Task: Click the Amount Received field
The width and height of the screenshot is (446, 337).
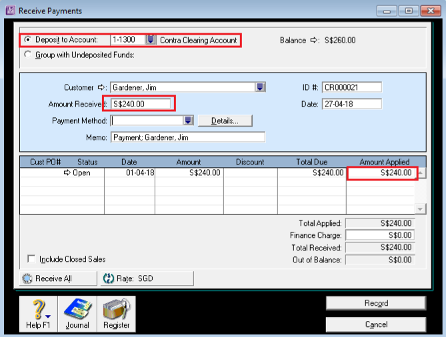Action: pos(141,104)
